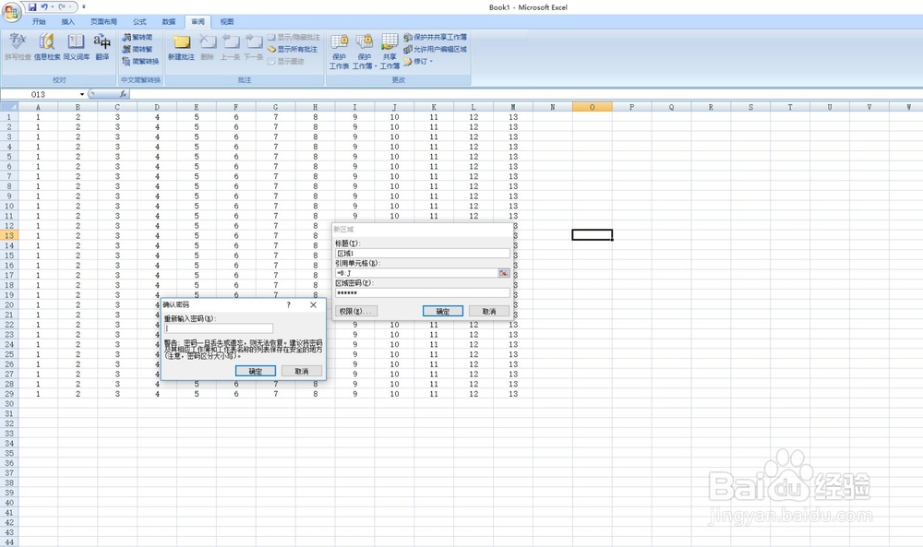Image resolution: width=923 pixels, height=547 pixels.
Task: Toggle 显示所有批注
Action: (x=292, y=50)
